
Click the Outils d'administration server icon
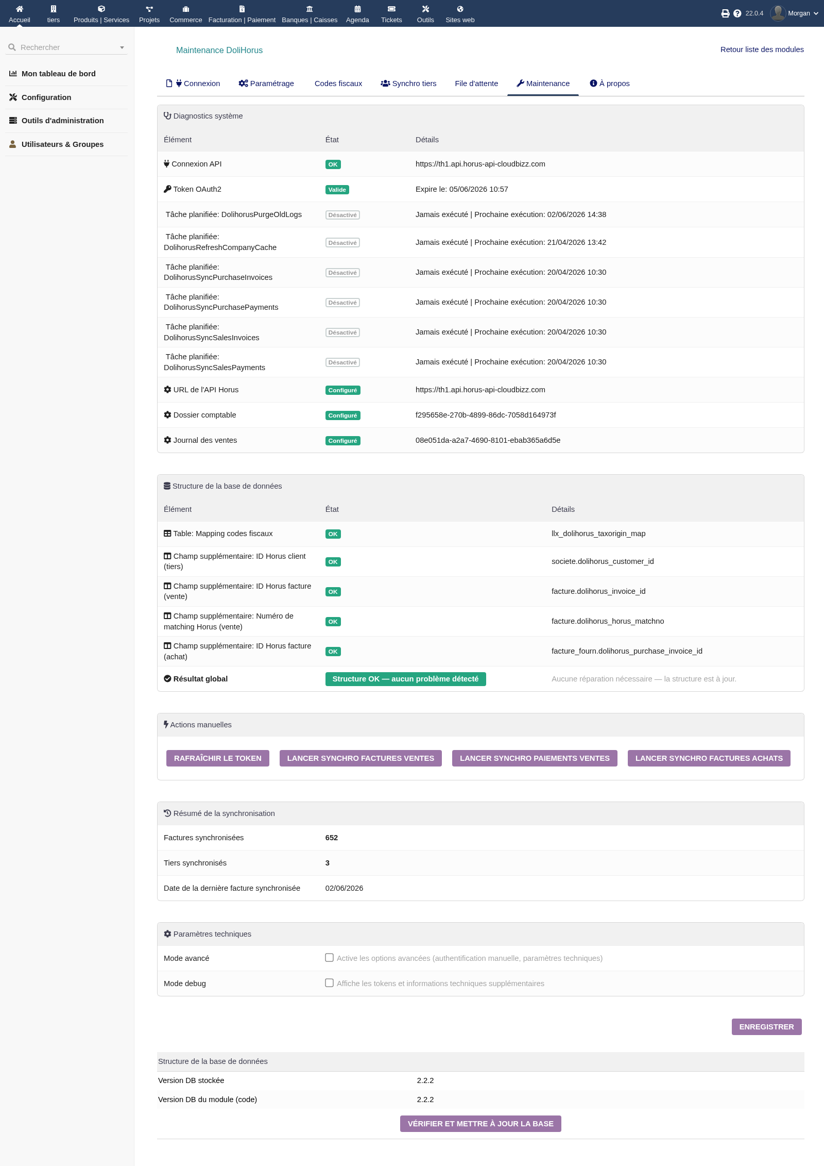(13, 121)
